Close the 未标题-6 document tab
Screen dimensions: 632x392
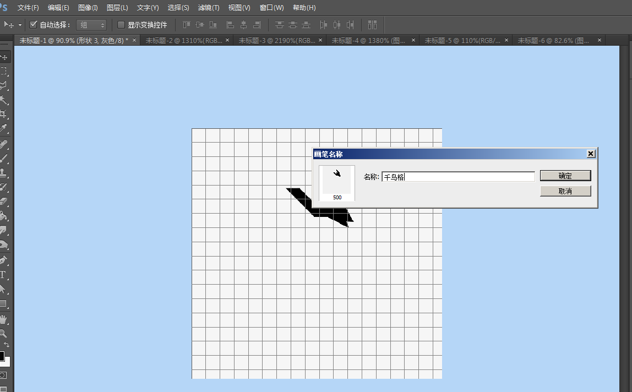(600, 40)
